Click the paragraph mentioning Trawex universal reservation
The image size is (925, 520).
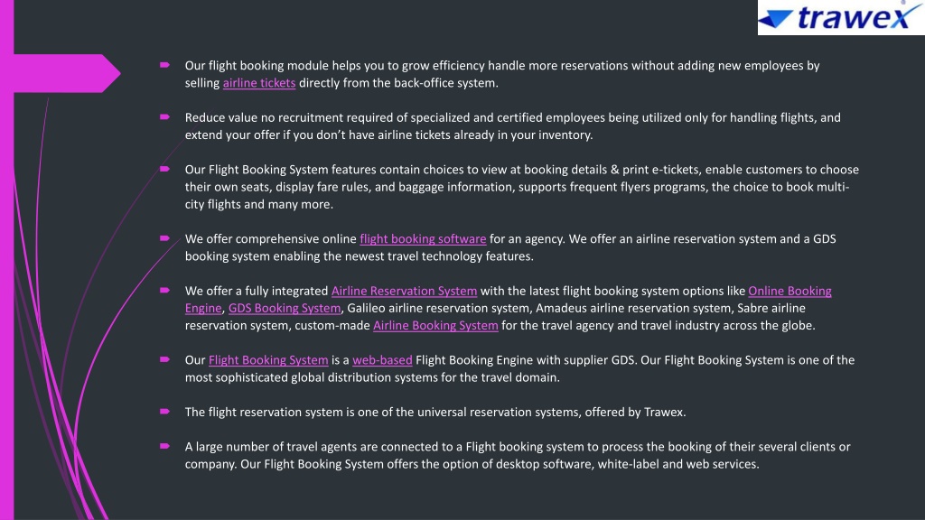point(435,412)
